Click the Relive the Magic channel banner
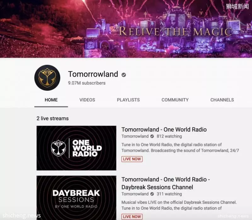 126,29
